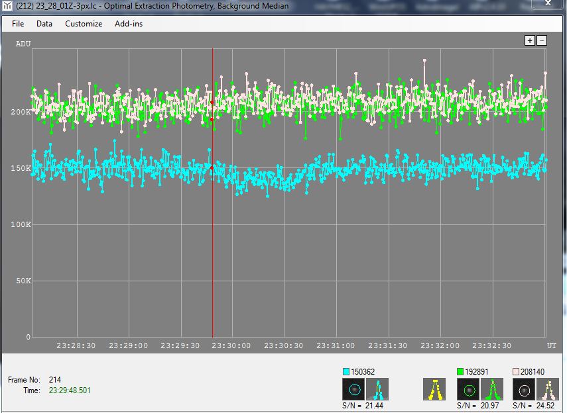Open the File menu
567x413 pixels.
click(18, 24)
